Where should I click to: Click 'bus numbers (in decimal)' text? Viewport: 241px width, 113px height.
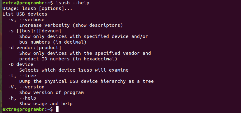point(53,42)
